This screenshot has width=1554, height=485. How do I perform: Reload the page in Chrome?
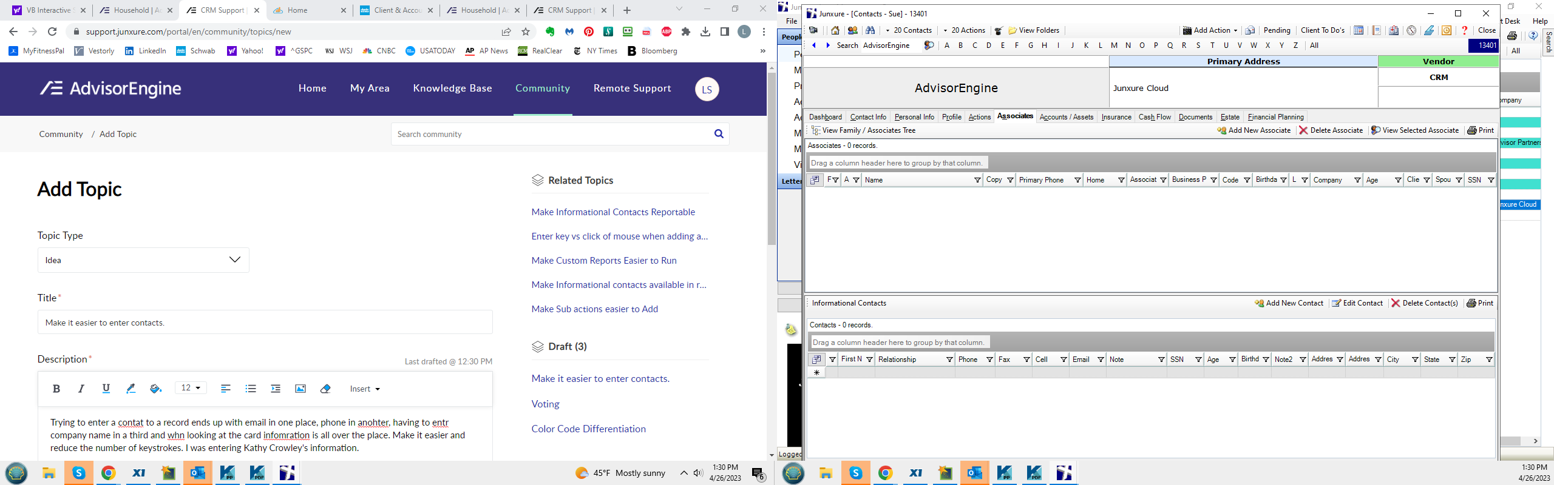(x=52, y=32)
